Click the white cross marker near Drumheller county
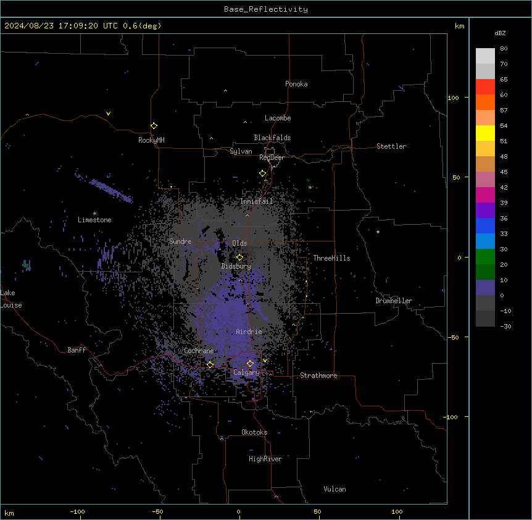The height and width of the screenshot is (520, 532). tap(378, 232)
